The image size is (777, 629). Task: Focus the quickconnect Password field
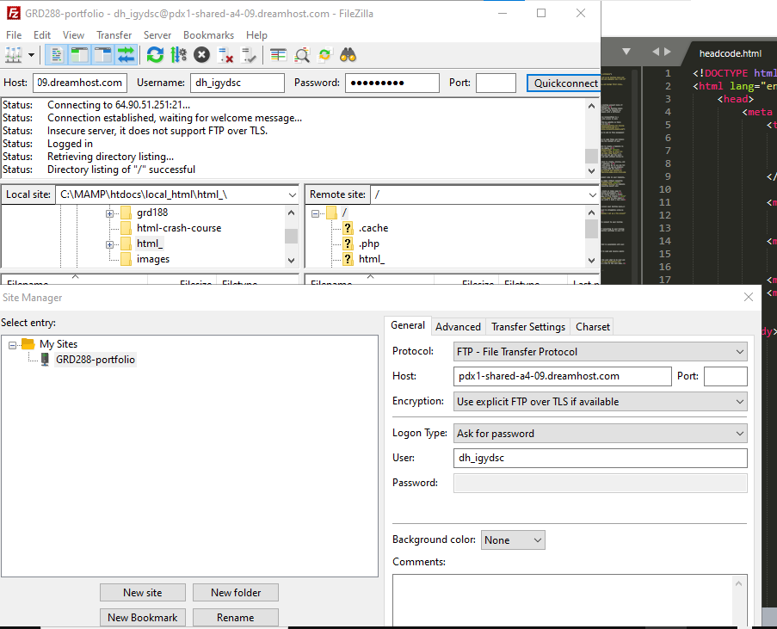392,83
